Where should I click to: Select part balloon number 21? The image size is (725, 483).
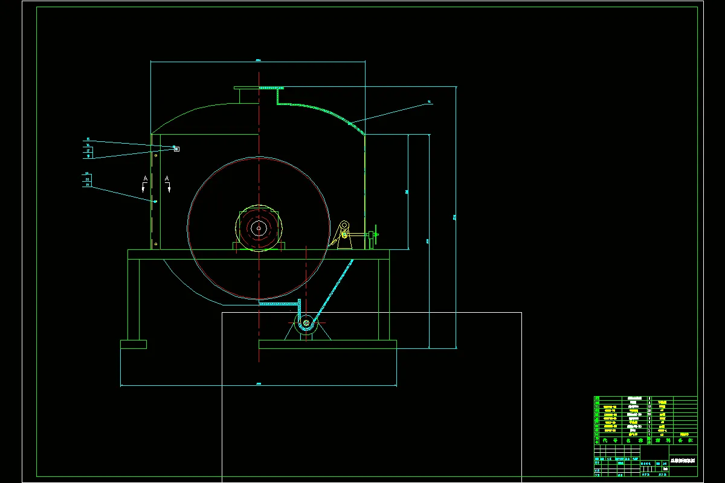click(88, 185)
